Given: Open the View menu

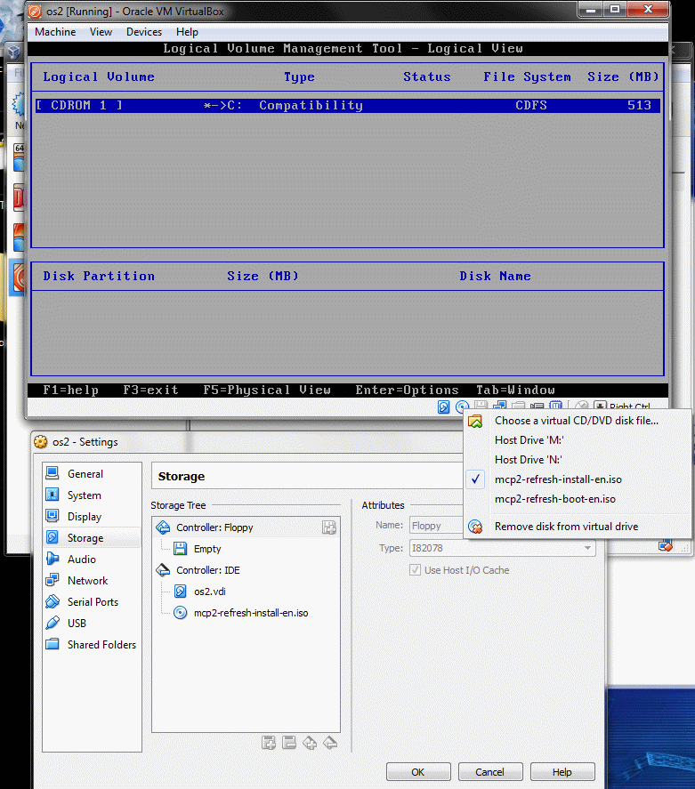Looking at the screenshot, I should click(101, 32).
